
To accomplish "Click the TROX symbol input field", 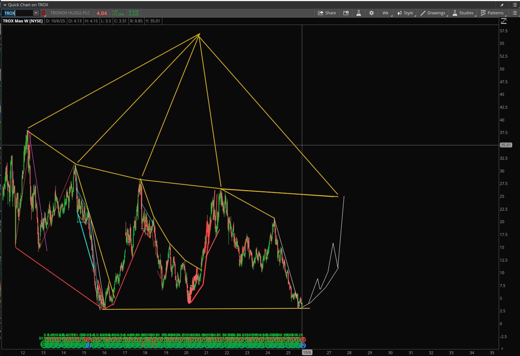I will pyautogui.click(x=17, y=13).
